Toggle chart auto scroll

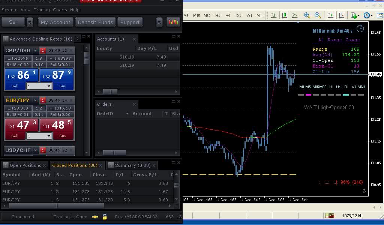point(330,15)
